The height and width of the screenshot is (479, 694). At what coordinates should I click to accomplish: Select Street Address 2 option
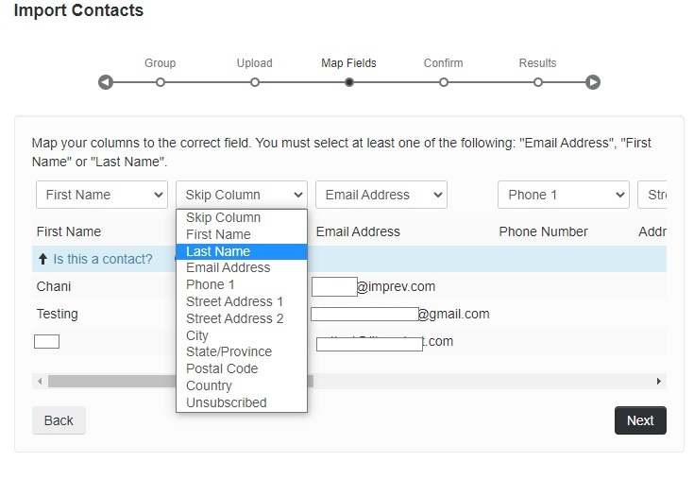pyautogui.click(x=234, y=318)
